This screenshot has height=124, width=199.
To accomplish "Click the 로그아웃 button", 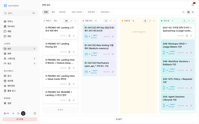I will pyautogui.click(x=20, y=119).
